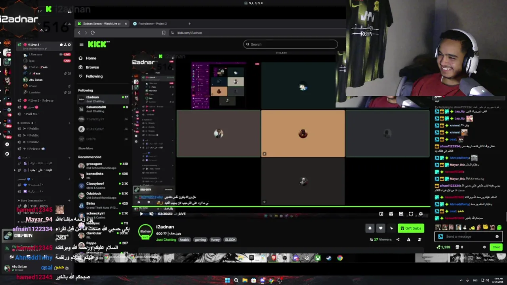Collapse the ROOMS category in Discord
The width and height of the screenshot is (507, 285).
[26, 123]
